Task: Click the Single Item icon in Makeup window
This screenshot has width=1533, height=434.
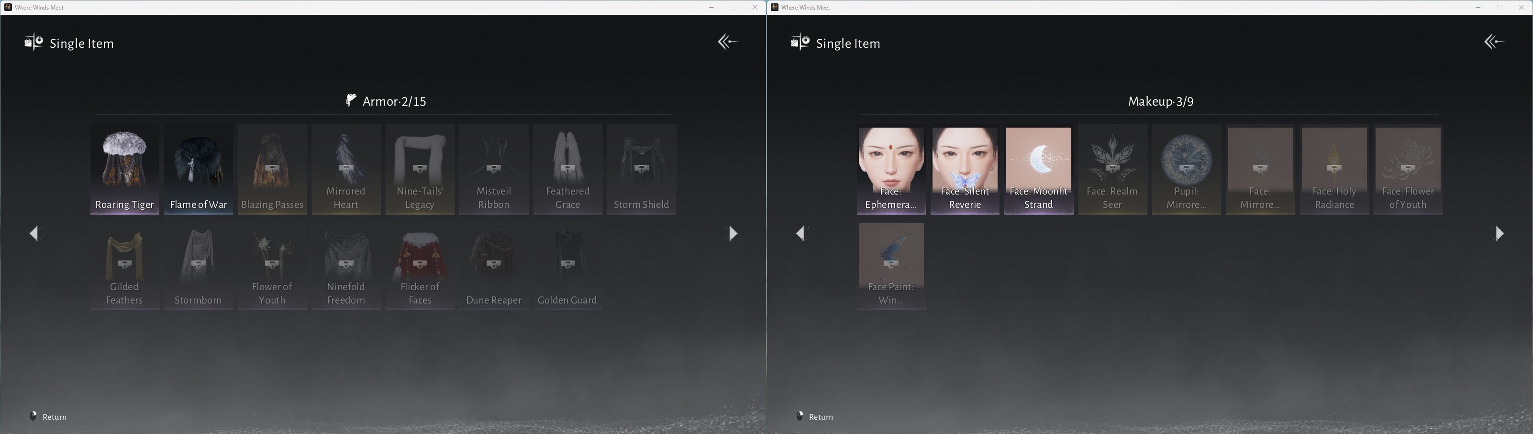Action: 800,42
